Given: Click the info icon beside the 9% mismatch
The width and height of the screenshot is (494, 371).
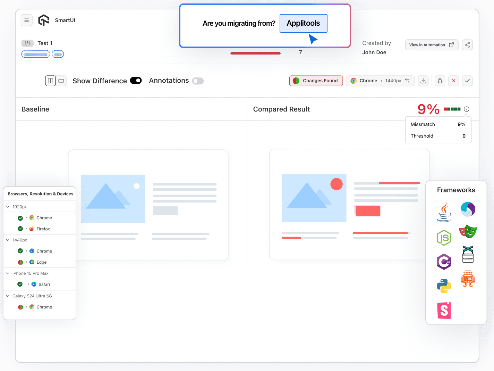Looking at the screenshot, I should (467, 109).
